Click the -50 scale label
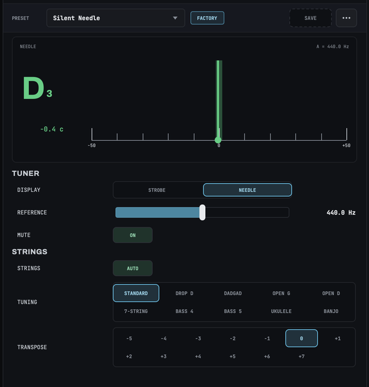The height and width of the screenshot is (387, 369). [92, 145]
